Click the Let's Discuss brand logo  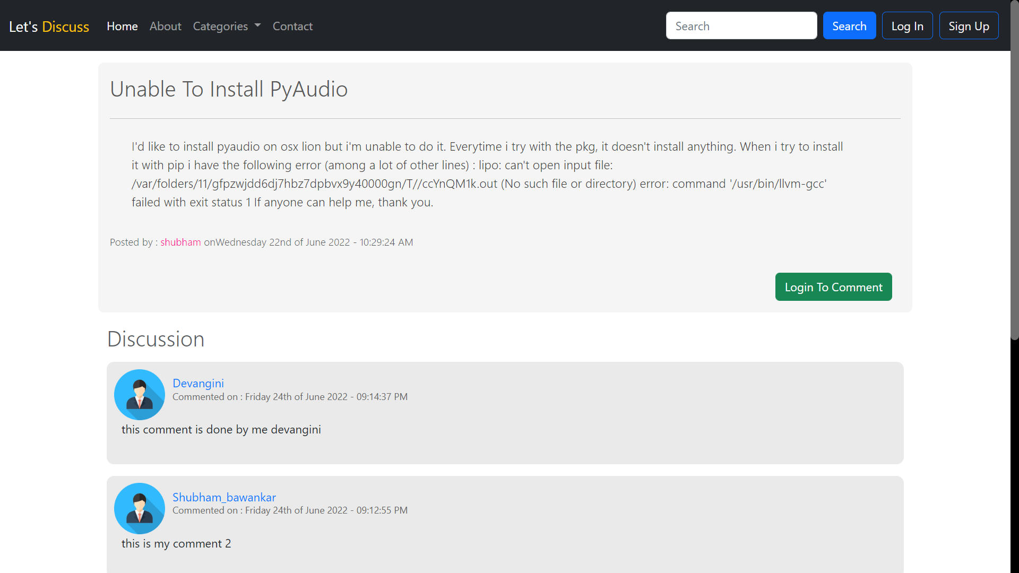[49, 27]
